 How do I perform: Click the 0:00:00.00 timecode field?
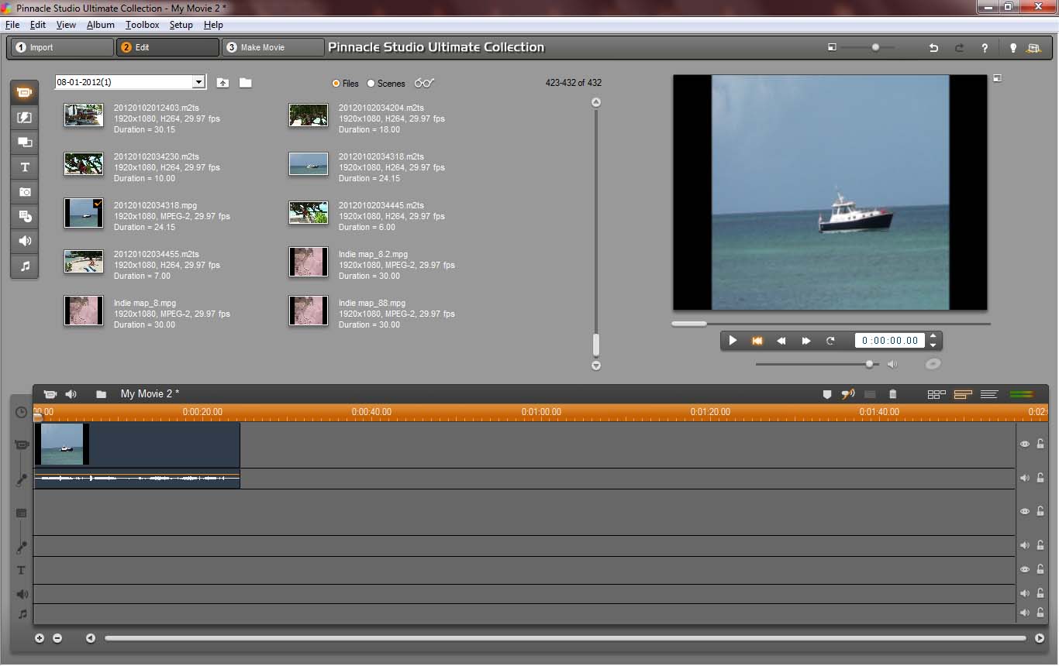(x=890, y=341)
